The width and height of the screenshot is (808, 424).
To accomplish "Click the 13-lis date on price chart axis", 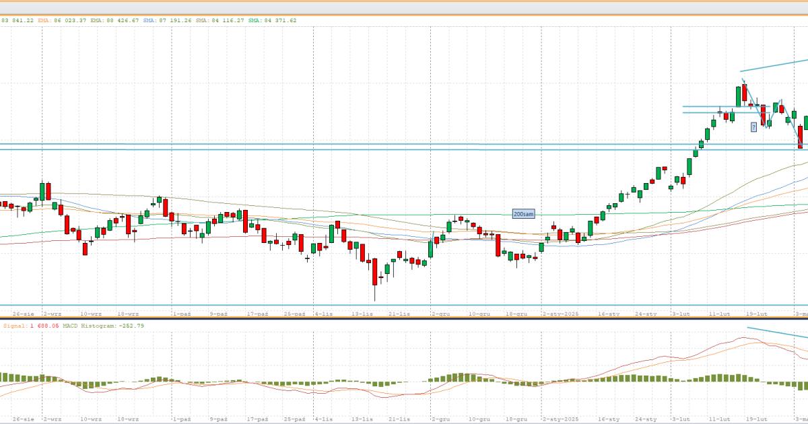I will [364, 314].
